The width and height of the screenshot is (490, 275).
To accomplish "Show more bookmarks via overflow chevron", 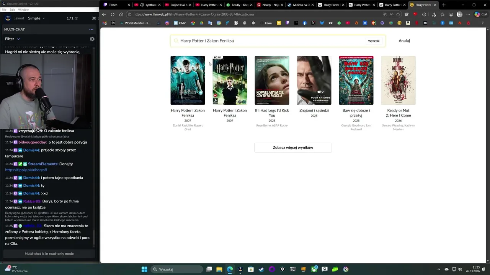I will click(482, 23).
